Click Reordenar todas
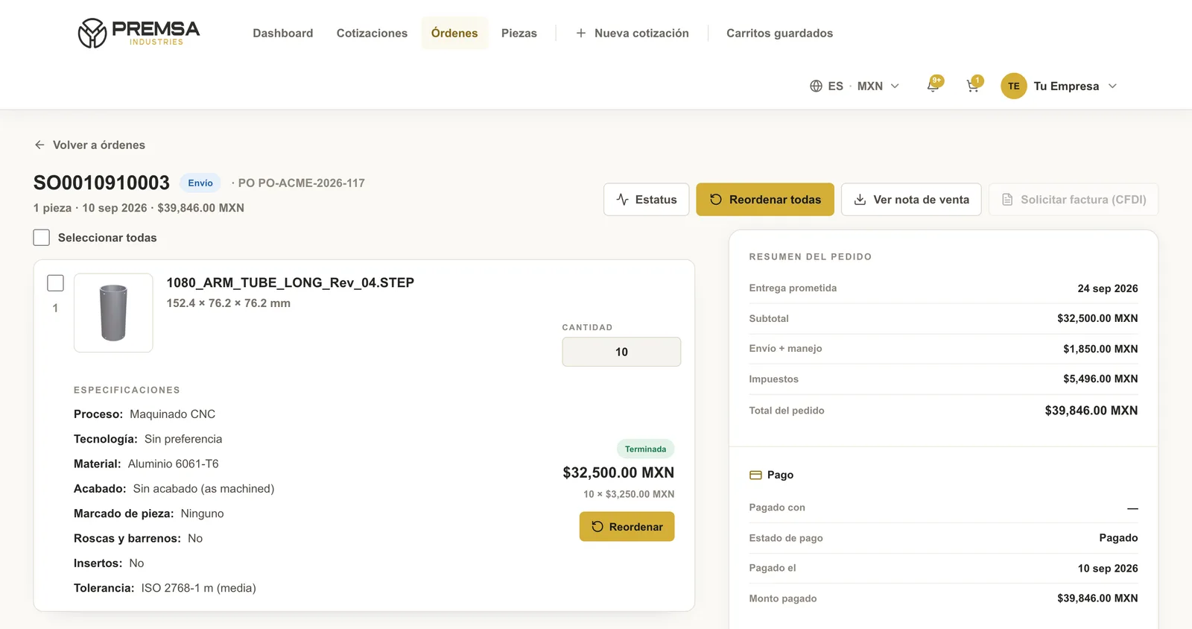The image size is (1192, 629). tap(765, 200)
